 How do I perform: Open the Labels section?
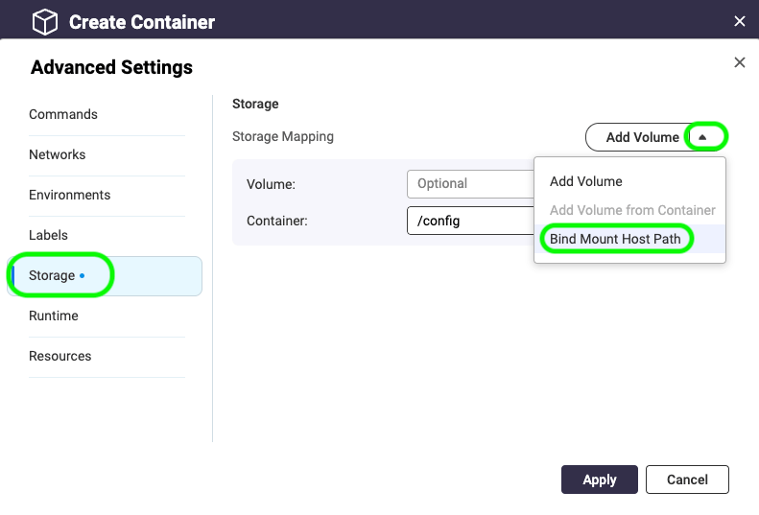click(x=48, y=235)
